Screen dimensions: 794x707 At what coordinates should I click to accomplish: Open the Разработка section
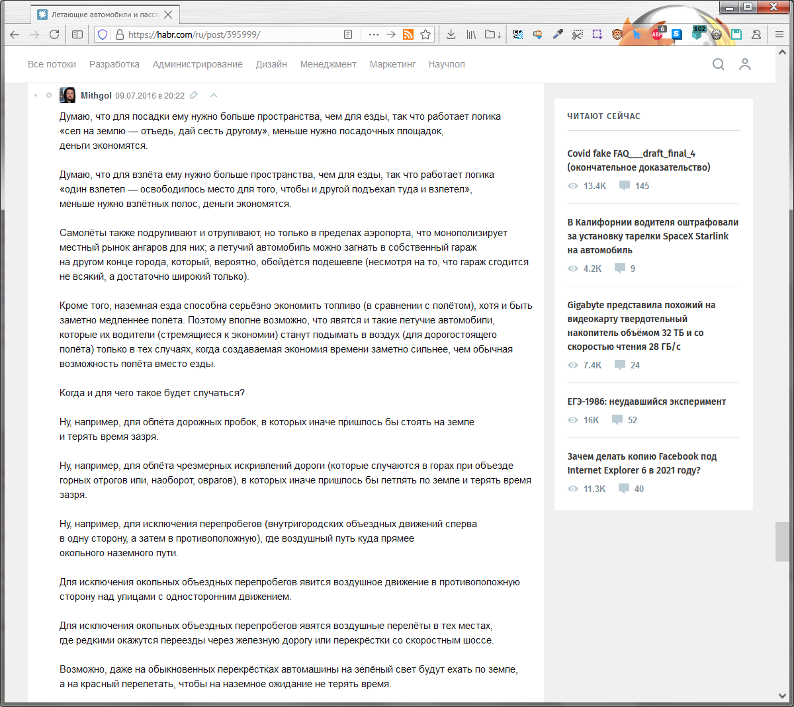[114, 64]
